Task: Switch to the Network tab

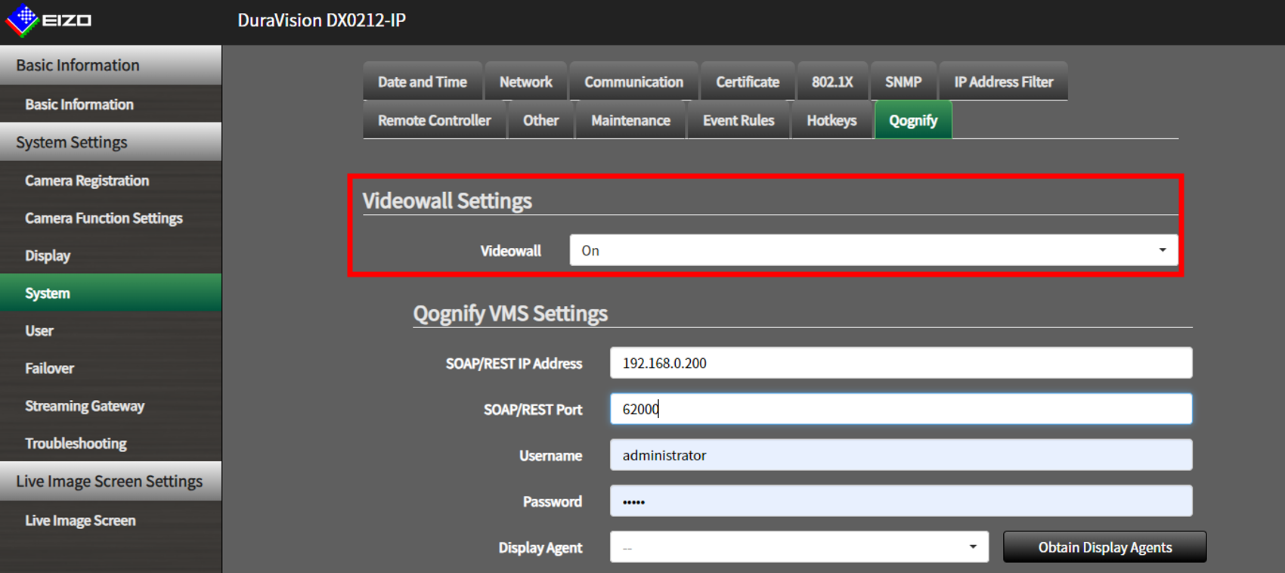Action: (x=525, y=82)
